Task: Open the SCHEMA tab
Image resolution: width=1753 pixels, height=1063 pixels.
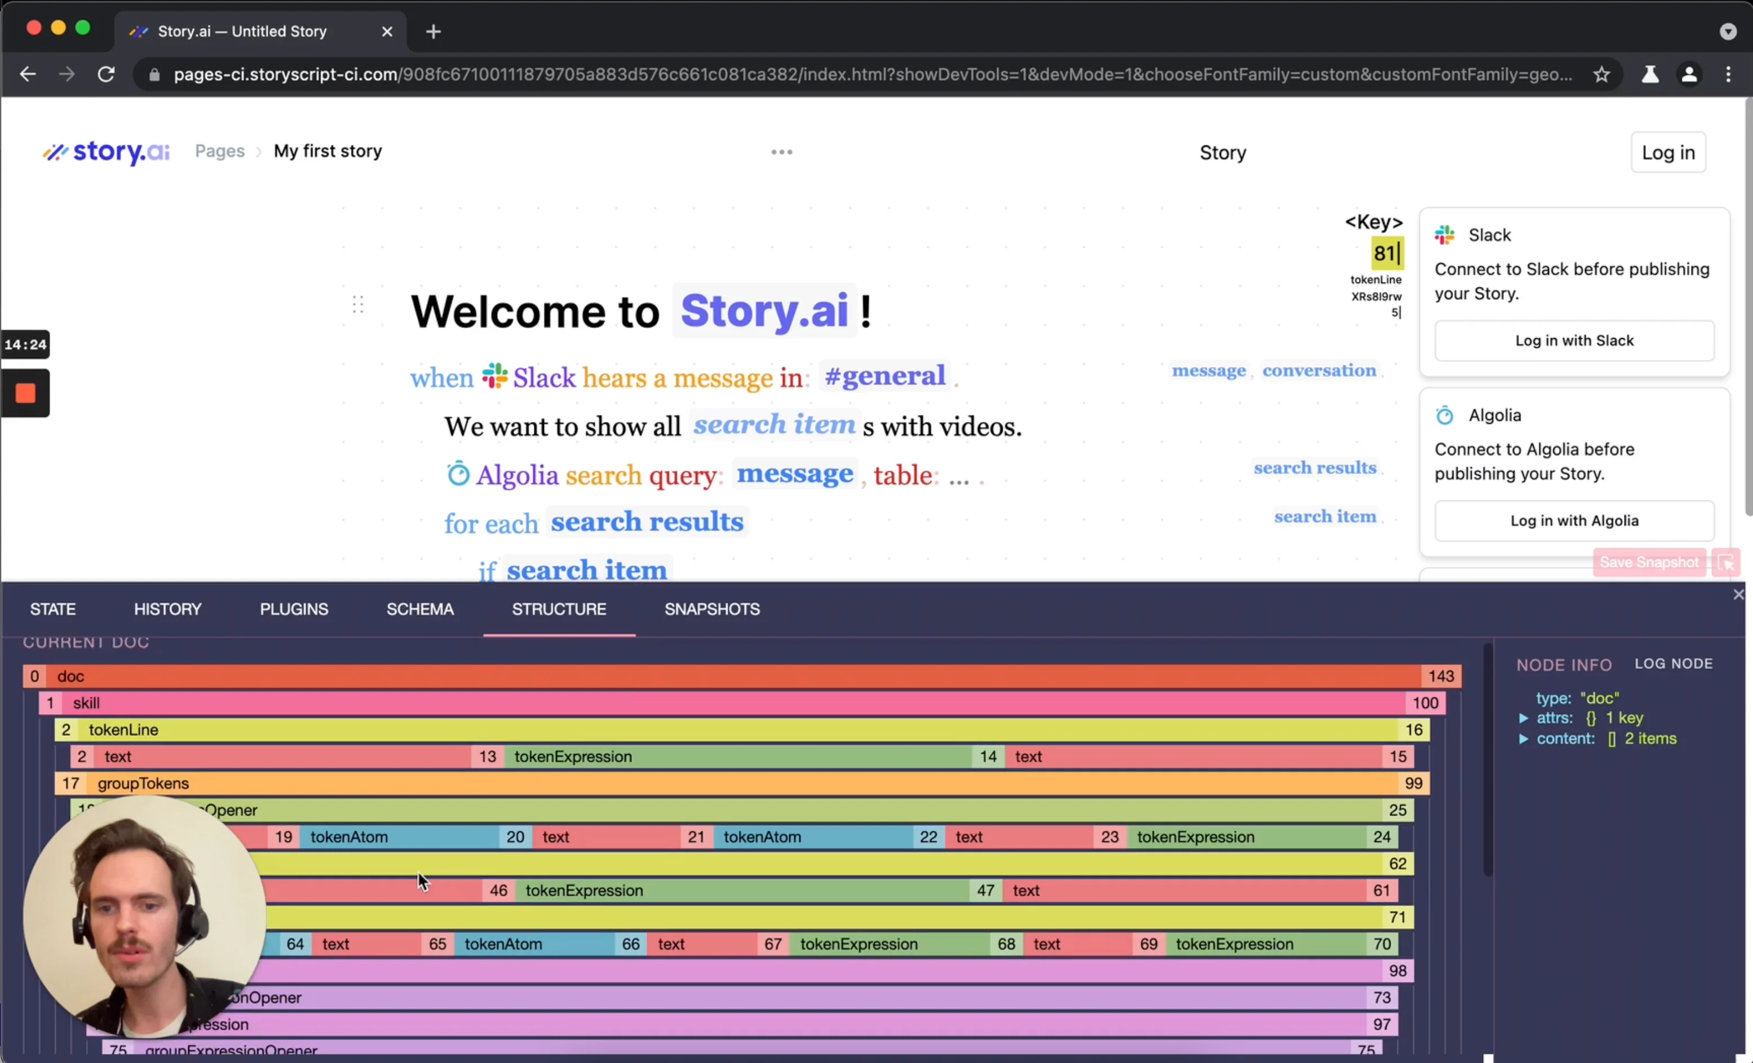Action: tap(420, 609)
